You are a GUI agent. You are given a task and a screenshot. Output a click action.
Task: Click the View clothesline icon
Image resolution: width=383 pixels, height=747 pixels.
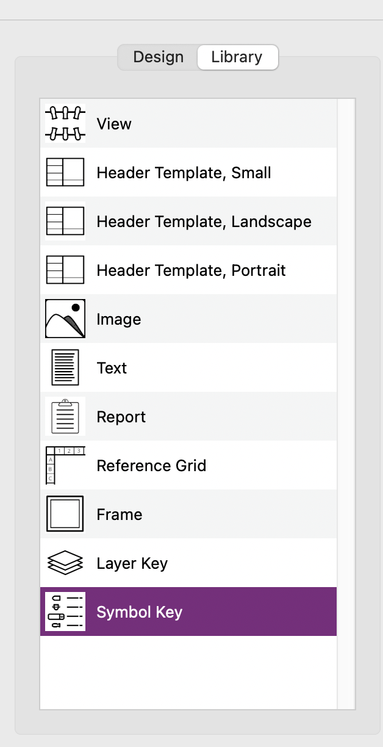click(65, 124)
